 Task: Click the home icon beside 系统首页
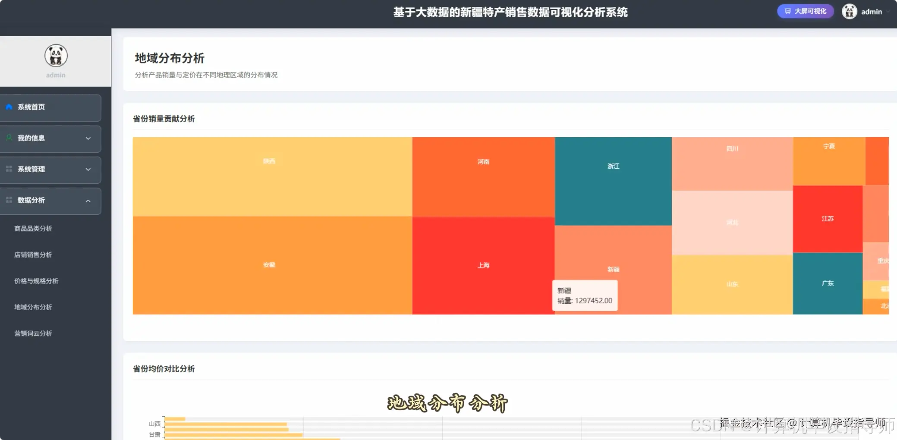click(x=9, y=107)
